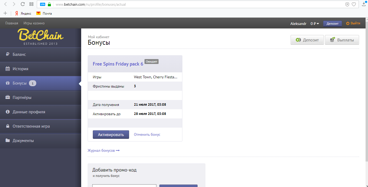Log out using the Выйти link
This screenshot has width=368, height=187.
point(353,23)
